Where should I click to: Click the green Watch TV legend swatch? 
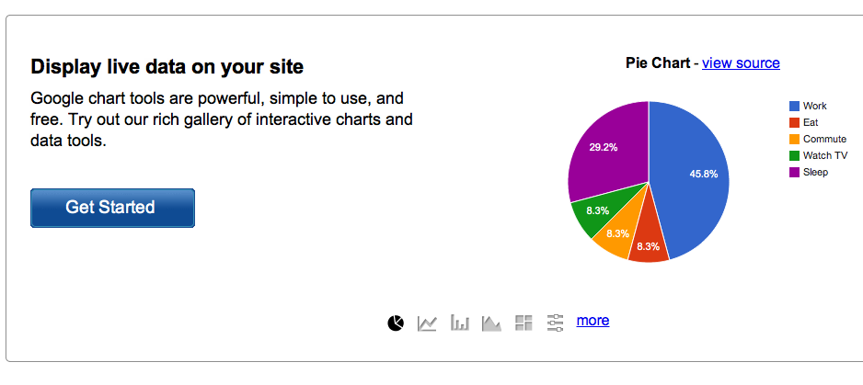pyautogui.click(x=794, y=155)
